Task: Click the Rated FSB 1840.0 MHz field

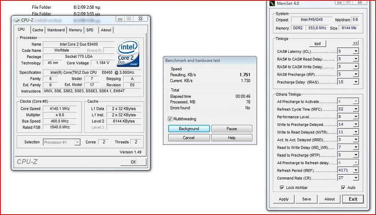Action: click(x=60, y=127)
